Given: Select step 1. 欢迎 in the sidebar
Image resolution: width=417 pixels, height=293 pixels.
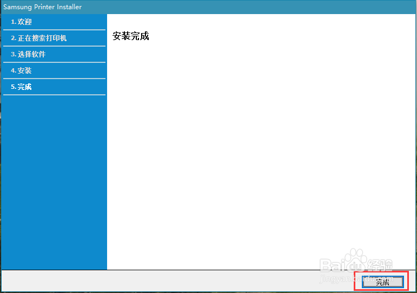Looking at the screenshot, I should click(54, 22).
